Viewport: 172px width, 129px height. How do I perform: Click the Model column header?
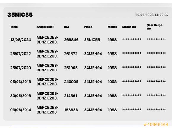(112, 27)
